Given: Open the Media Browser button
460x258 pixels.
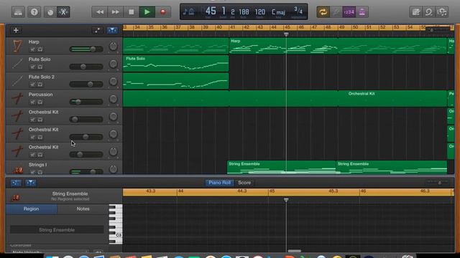Looking at the screenshot, I should pyautogui.click(x=442, y=12).
